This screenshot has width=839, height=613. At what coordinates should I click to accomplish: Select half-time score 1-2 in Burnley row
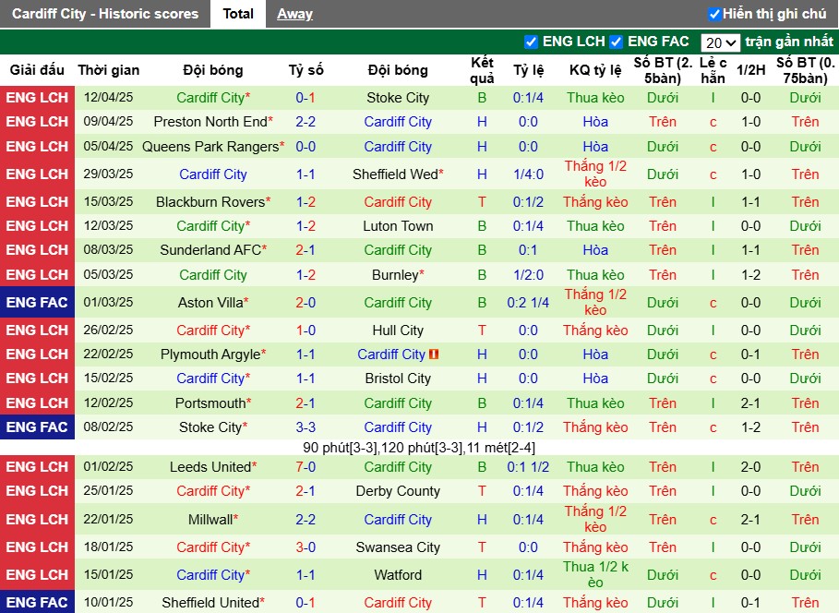(x=750, y=275)
